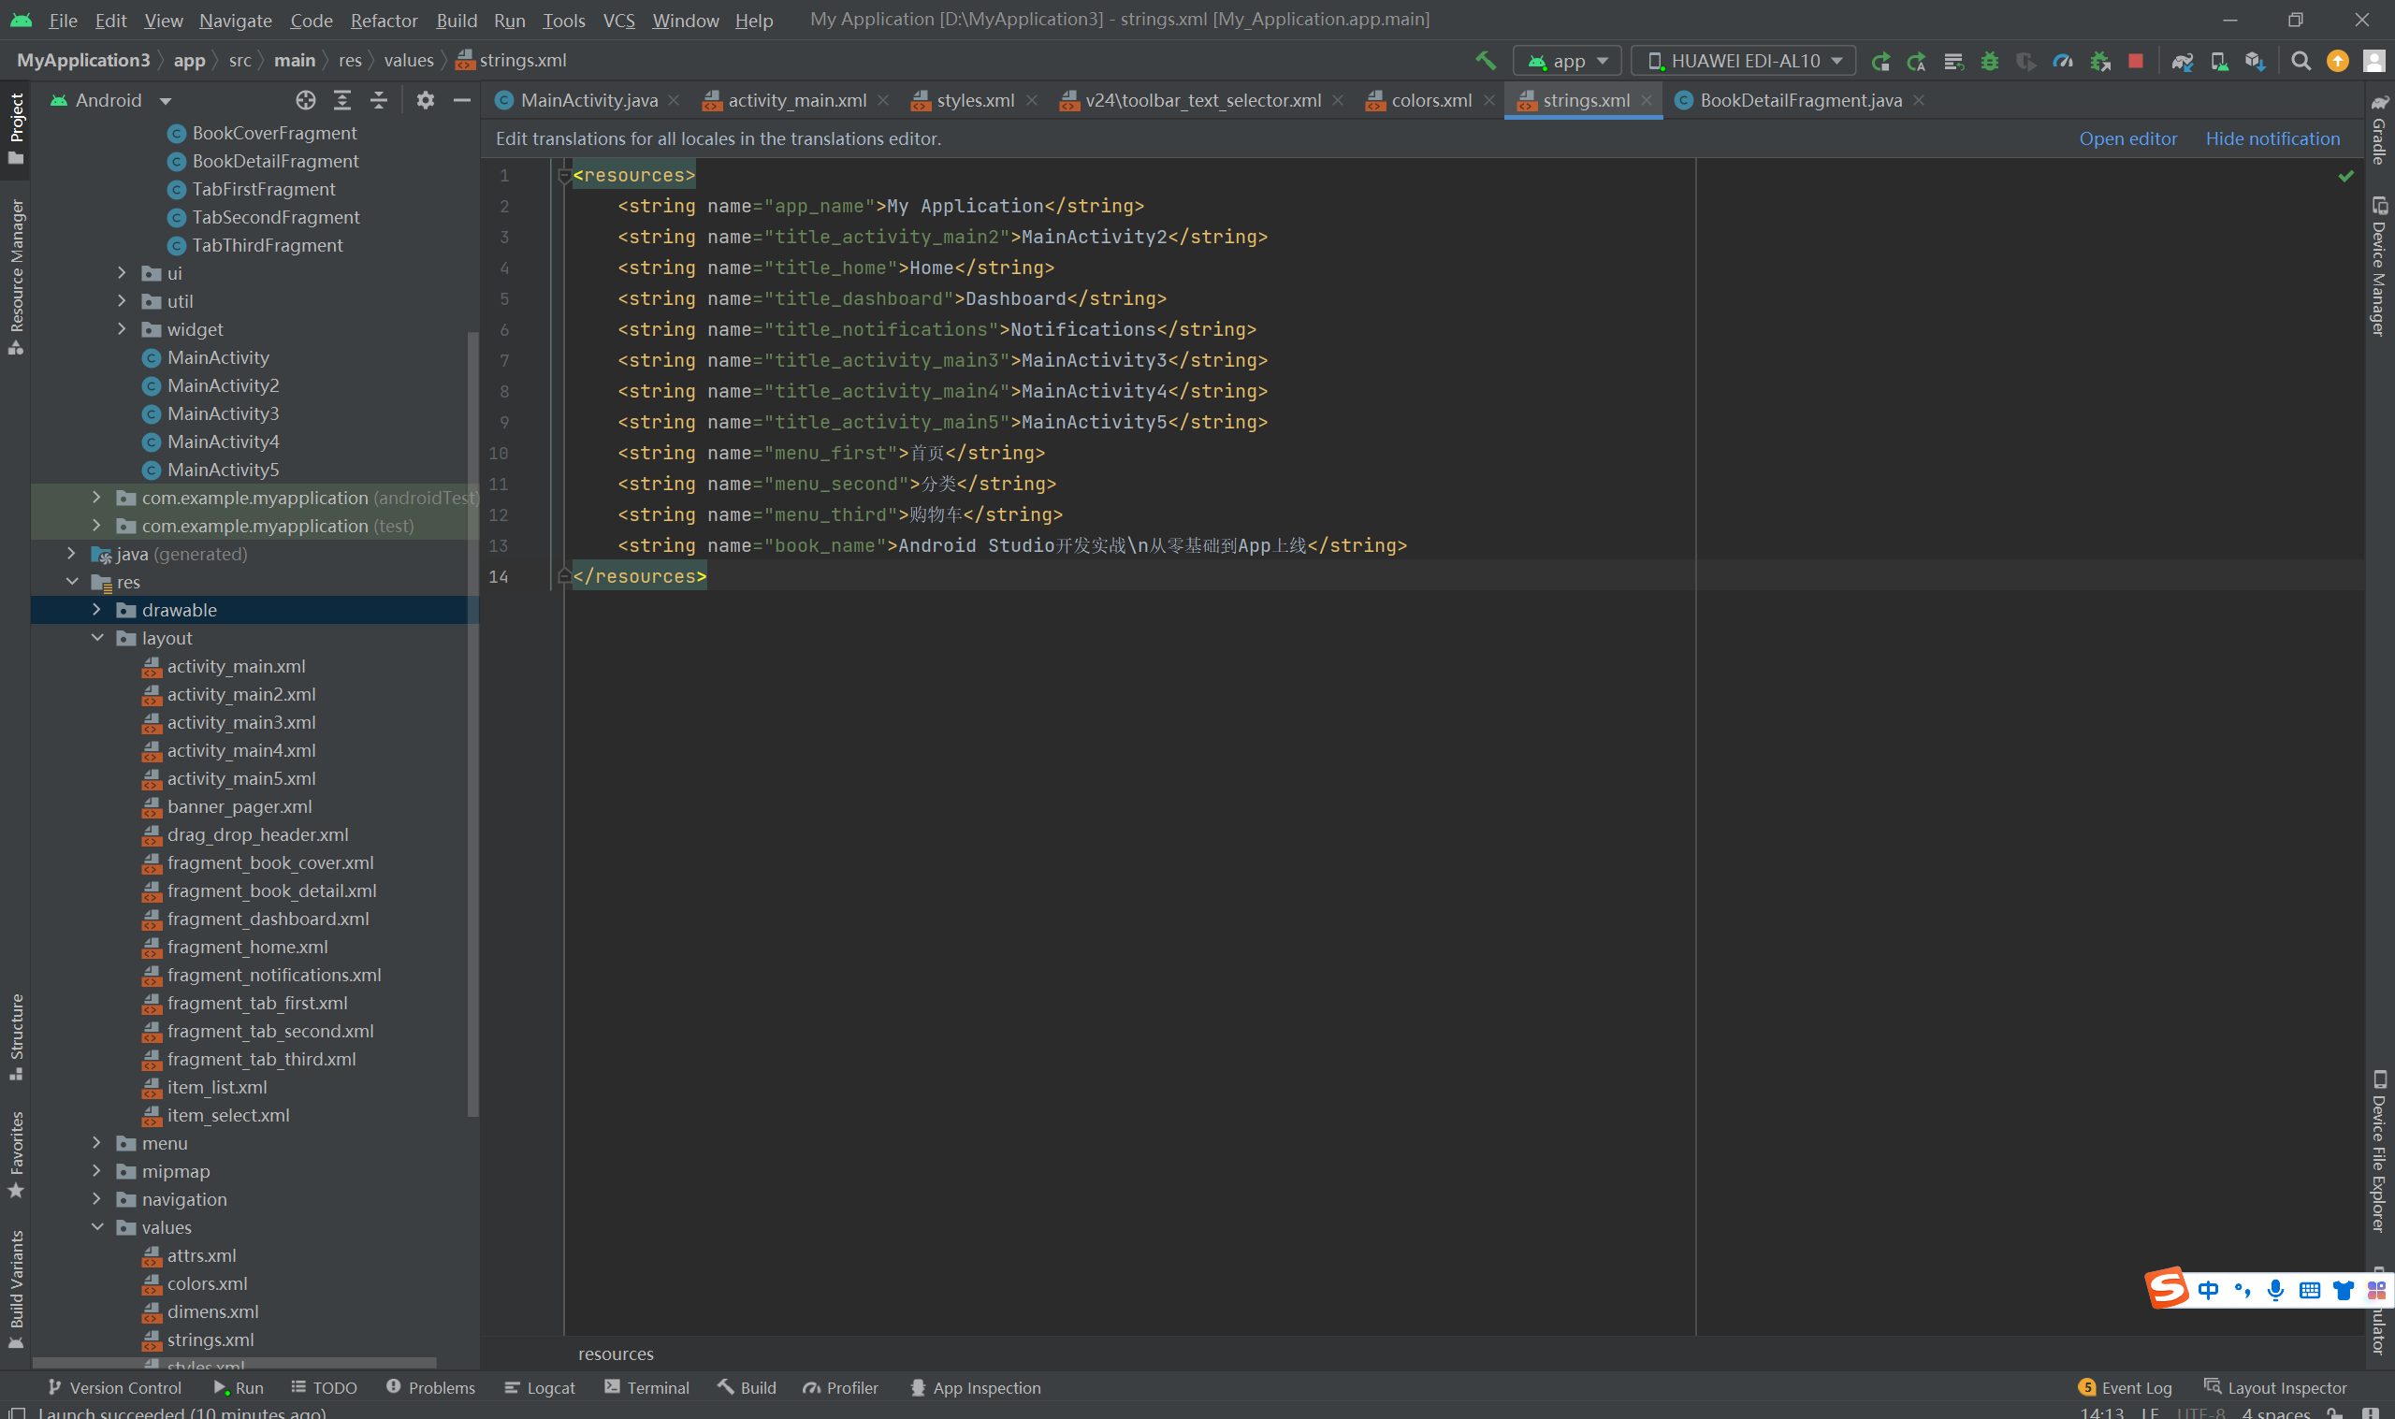Click the Make Project hammer icon
The width and height of the screenshot is (2395, 1419).
click(x=1485, y=60)
